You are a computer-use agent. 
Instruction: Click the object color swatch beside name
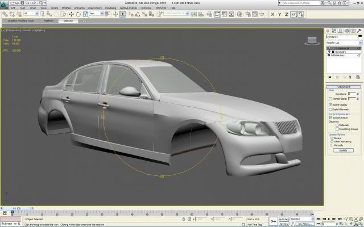tap(360, 36)
